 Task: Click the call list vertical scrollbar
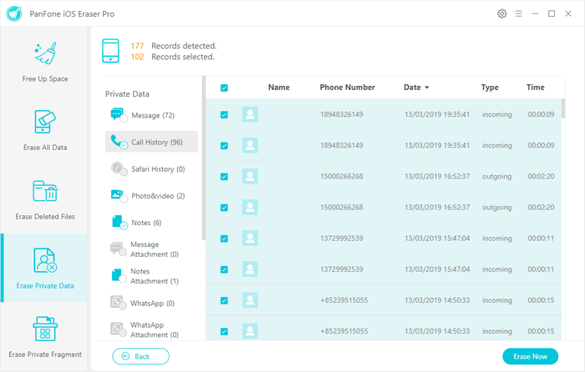[x=563, y=108]
